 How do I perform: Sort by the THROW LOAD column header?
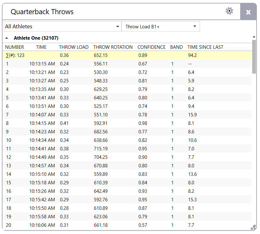(x=73, y=47)
